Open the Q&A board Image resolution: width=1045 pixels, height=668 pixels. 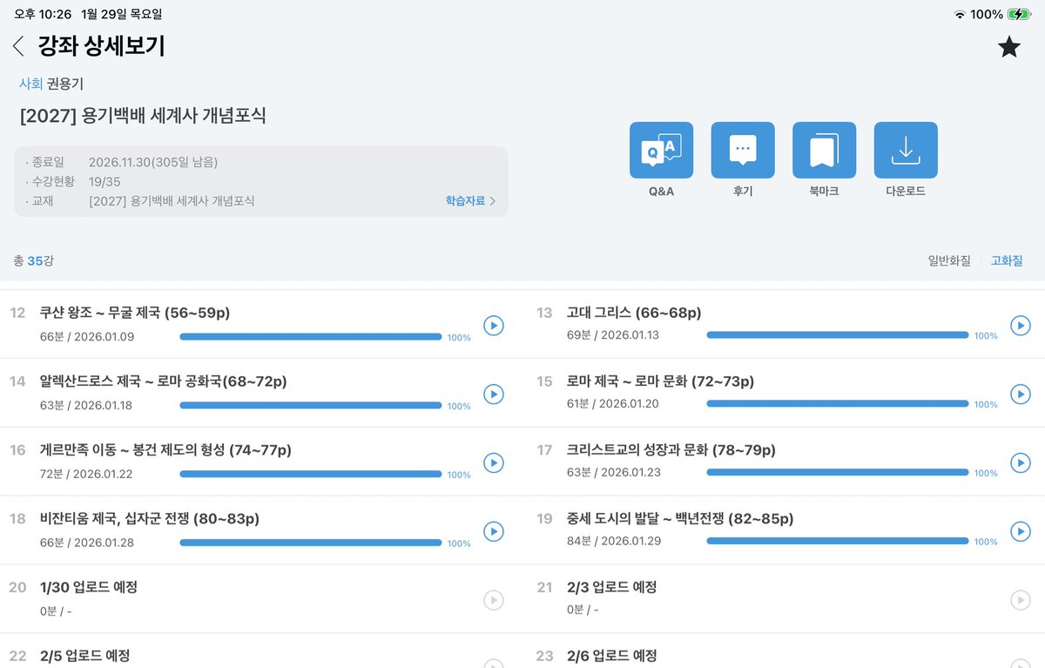[x=661, y=150]
